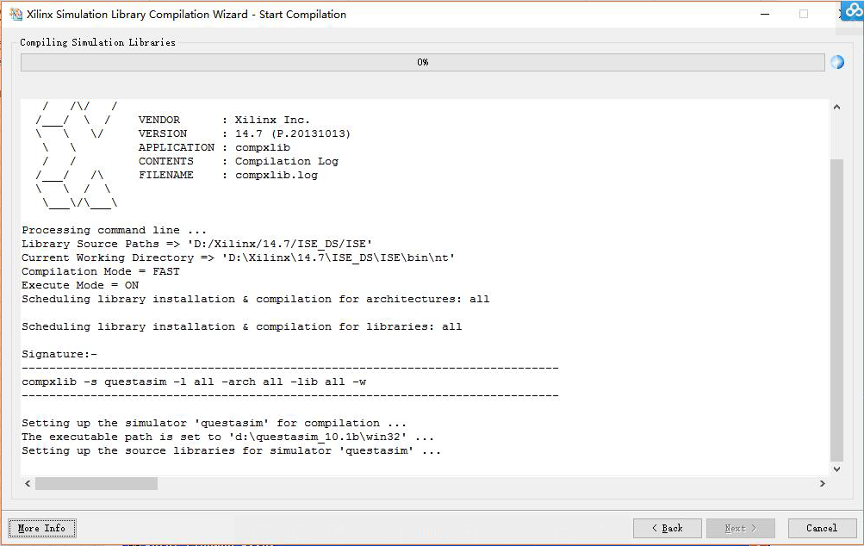Image resolution: width=864 pixels, height=546 pixels.
Task: Click the 'Execute Mode = ON' line
Action: pos(80,285)
